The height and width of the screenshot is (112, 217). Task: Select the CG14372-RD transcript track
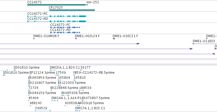coord(57,21)
